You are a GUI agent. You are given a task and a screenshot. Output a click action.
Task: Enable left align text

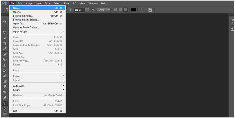click(116, 10)
